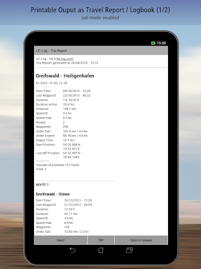Click the LD-Log - Trip Report title bar
The image size is (201, 269).
point(101,50)
